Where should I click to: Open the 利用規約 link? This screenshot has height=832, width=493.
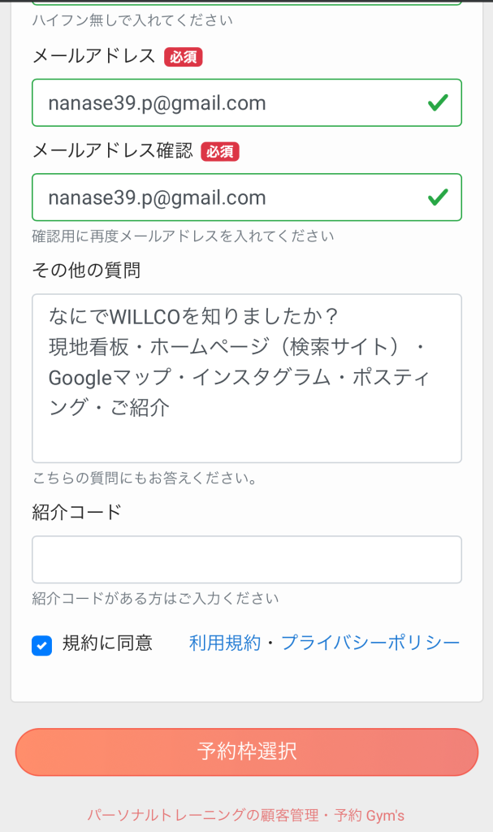pos(224,643)
